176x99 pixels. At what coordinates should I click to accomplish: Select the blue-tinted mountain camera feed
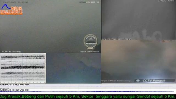point(73,68)
